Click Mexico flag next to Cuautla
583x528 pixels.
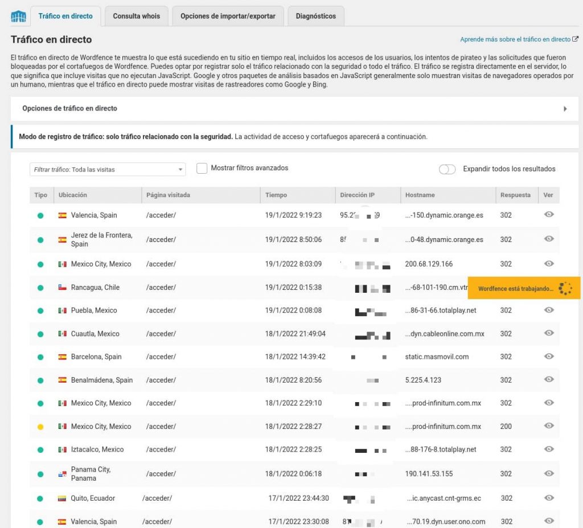[x=63, y=333]
